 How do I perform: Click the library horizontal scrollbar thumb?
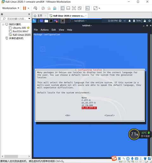(11, 156)
